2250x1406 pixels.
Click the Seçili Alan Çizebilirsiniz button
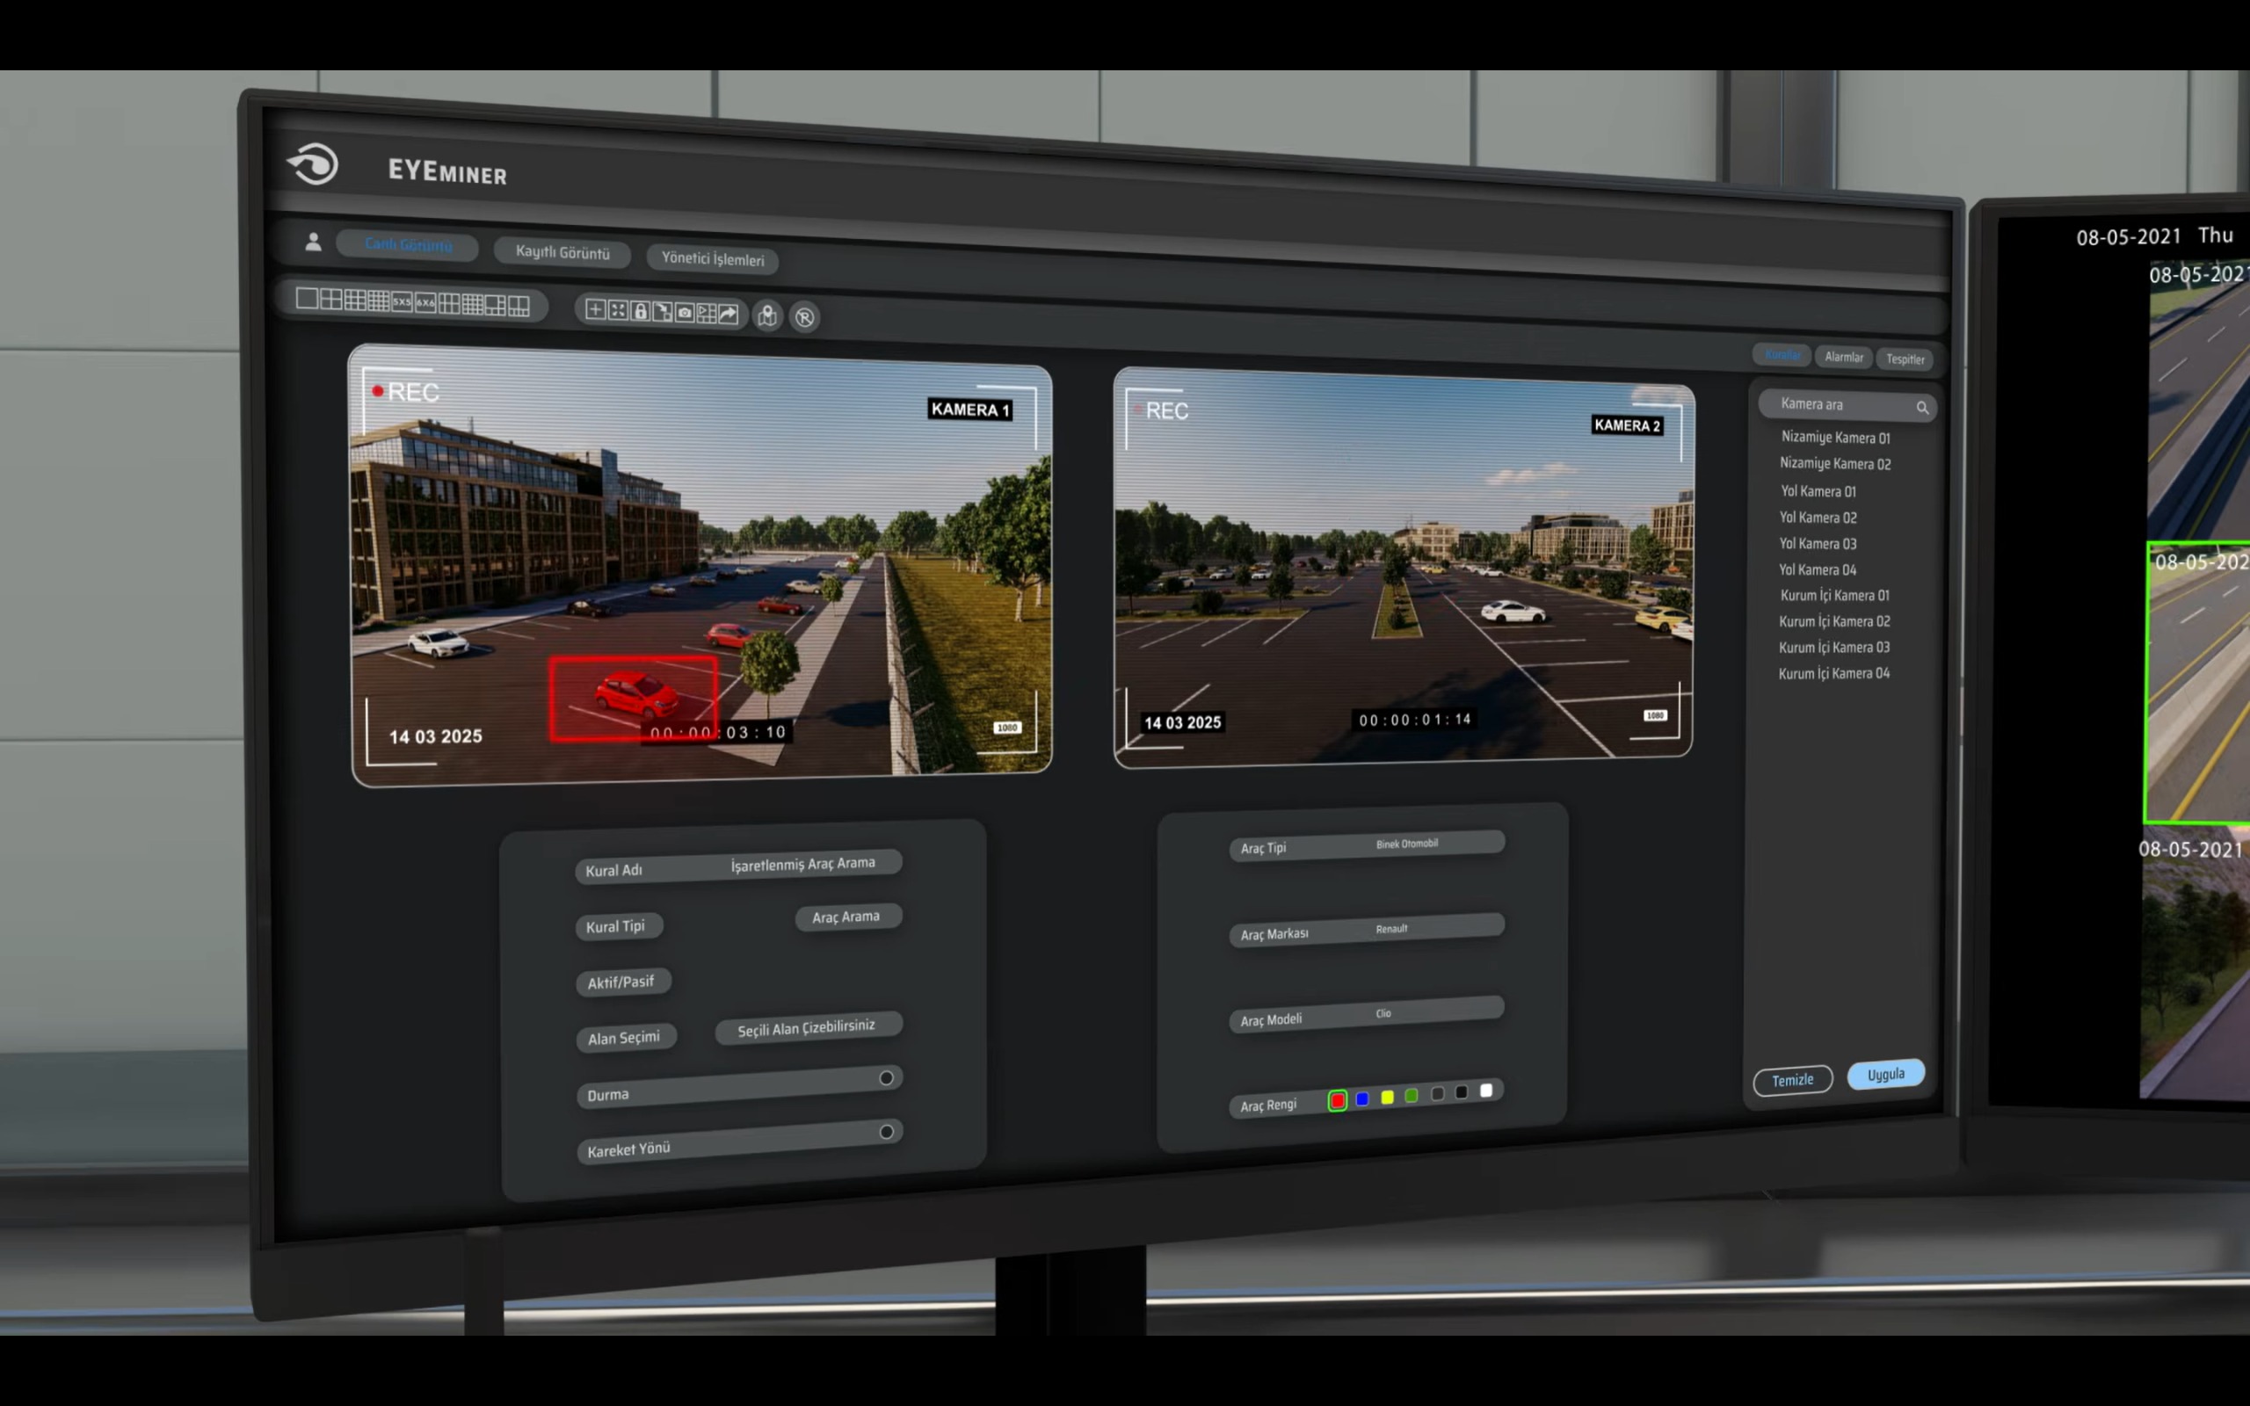pyautogui.click(x=808, y=1027)
